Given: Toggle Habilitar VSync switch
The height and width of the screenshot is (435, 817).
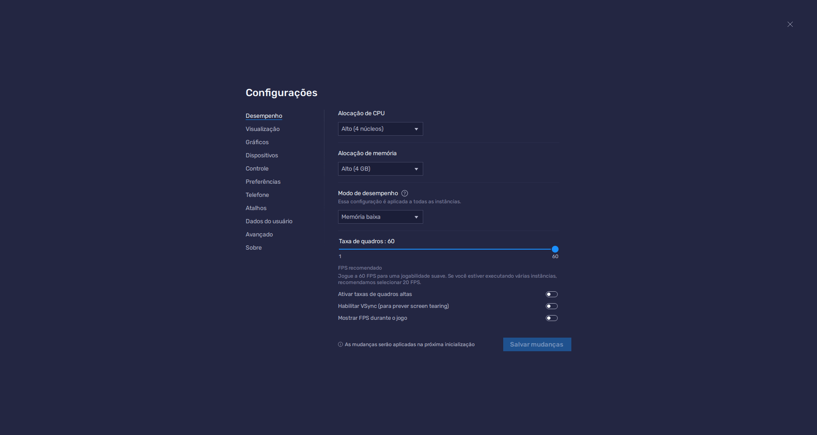Looking at the screenshot, I should point(552,306).
